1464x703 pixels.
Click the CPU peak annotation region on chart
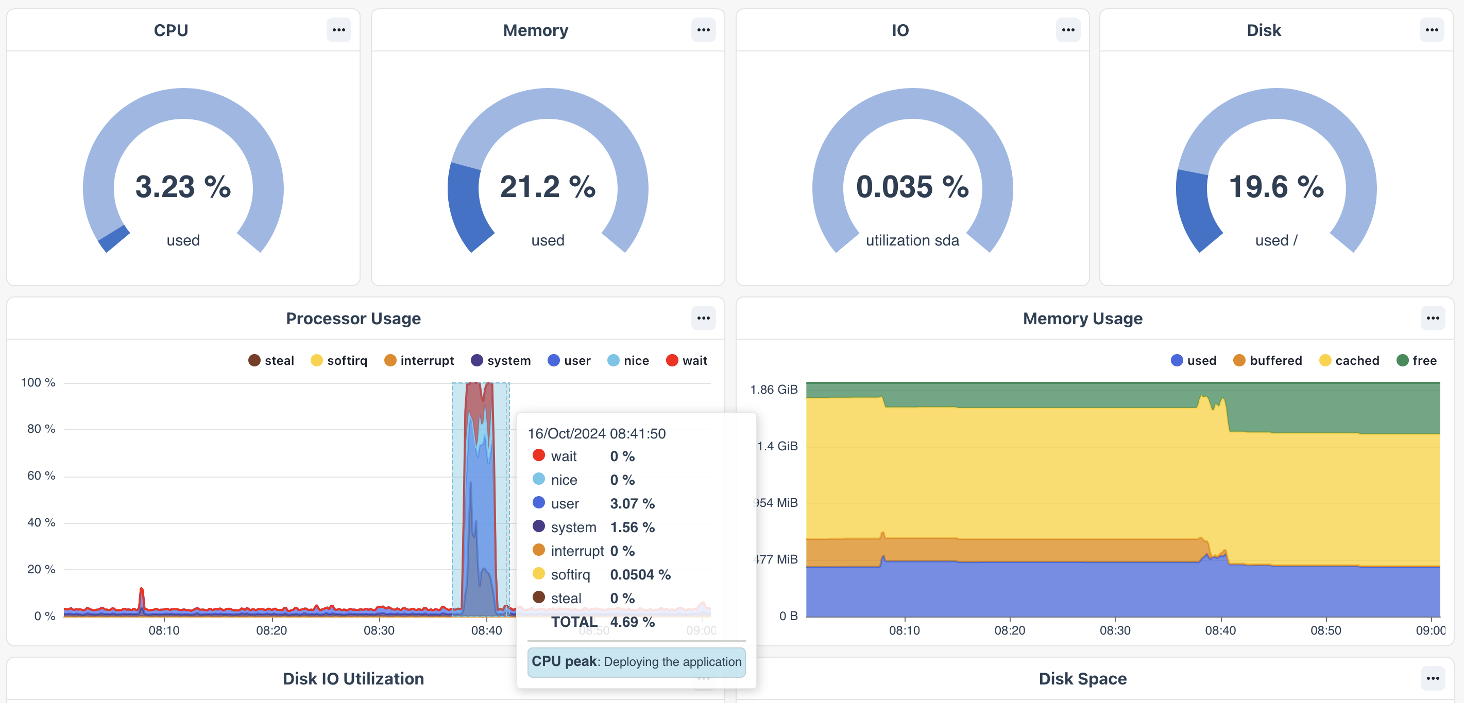point(480,500)
